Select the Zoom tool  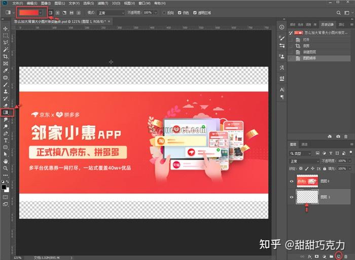[6, 168]
